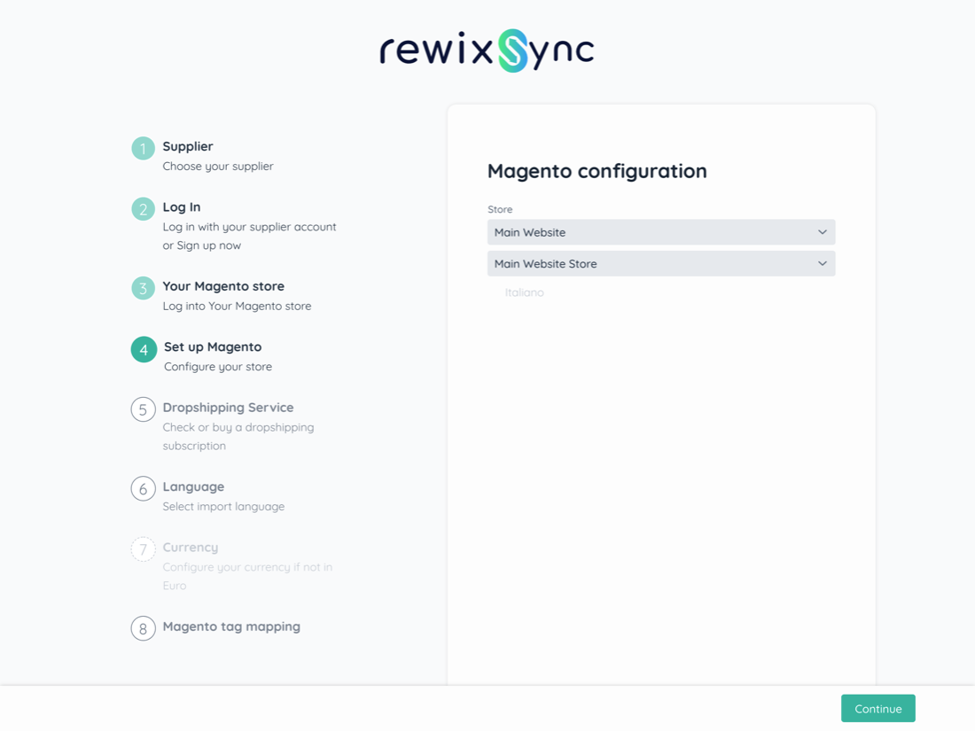
Task: Click the step 5 Dropshipping circle
Action: (143, 409)
